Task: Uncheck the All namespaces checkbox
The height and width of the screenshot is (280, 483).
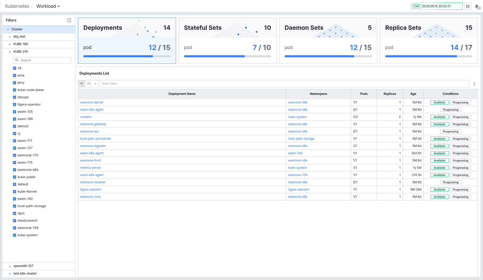Action: coord(15,68)
